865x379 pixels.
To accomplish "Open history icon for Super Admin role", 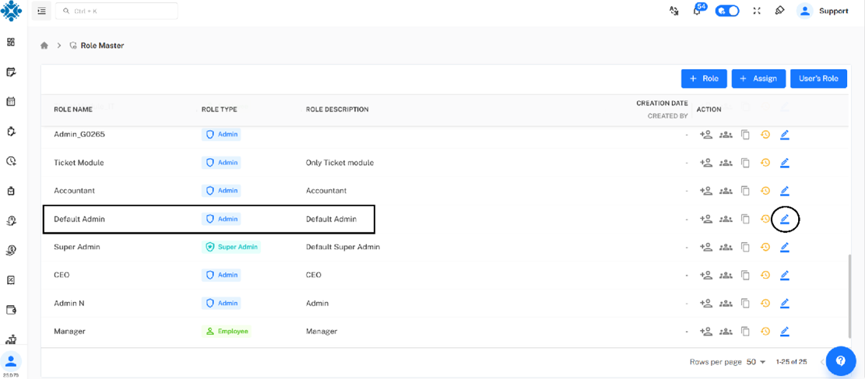I will [765, 247].
